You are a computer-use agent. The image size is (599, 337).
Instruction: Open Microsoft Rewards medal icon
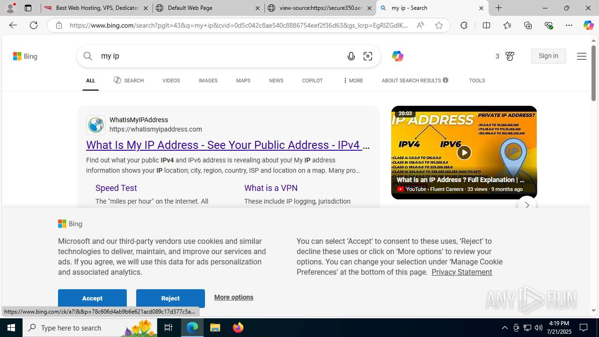tap(510, 56)
